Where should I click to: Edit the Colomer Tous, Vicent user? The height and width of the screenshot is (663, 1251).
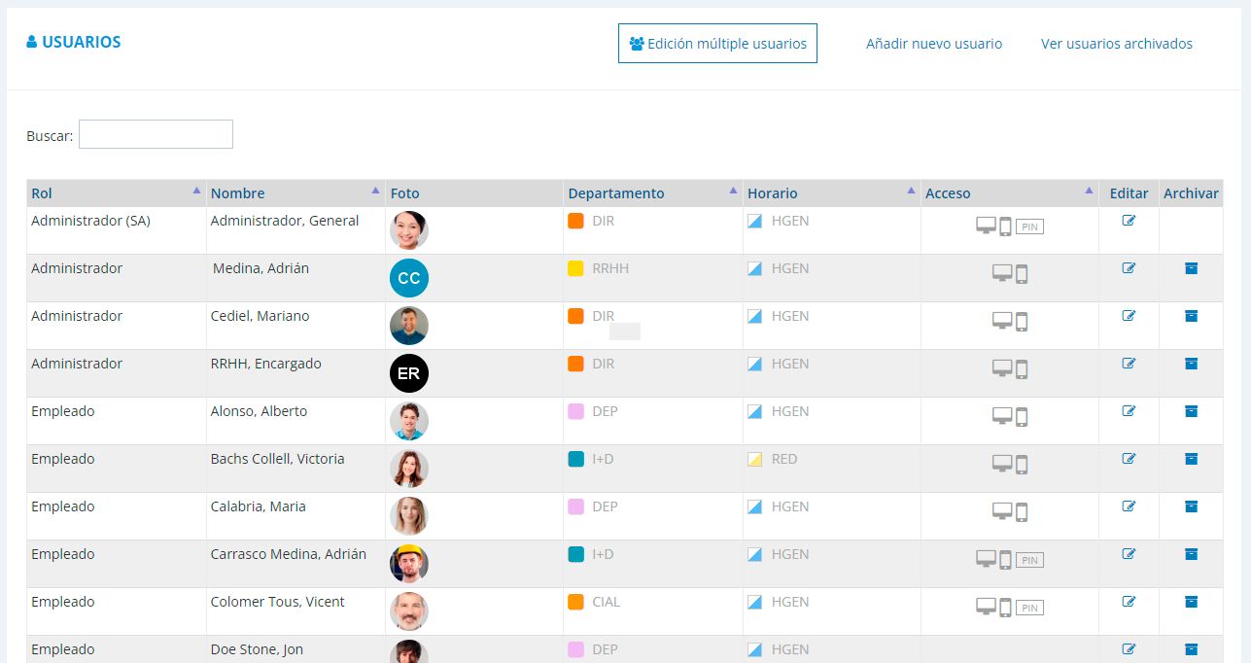tap(1129, 602)
